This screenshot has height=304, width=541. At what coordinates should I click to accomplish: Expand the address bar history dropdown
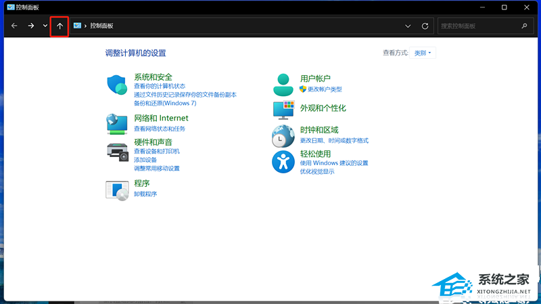[x=408, y=26]
